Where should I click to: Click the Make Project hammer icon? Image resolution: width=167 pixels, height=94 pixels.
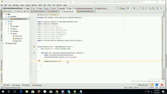coord(117,8)
